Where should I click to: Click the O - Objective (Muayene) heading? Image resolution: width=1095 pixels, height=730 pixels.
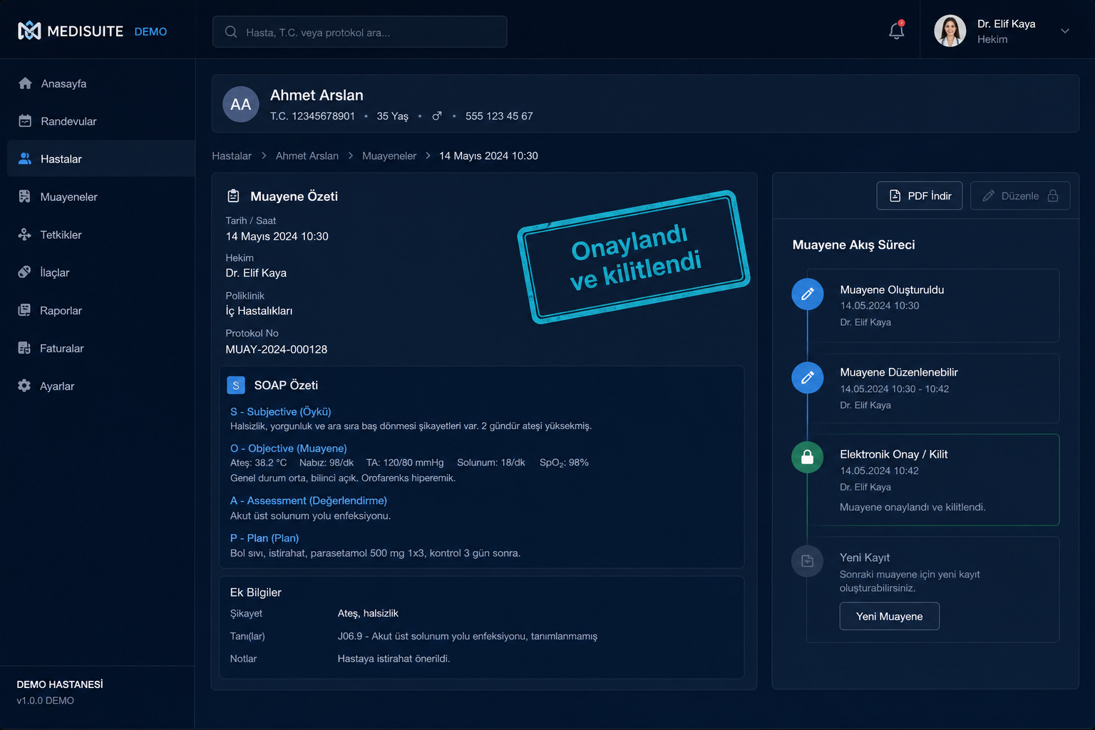pos(289,448)
